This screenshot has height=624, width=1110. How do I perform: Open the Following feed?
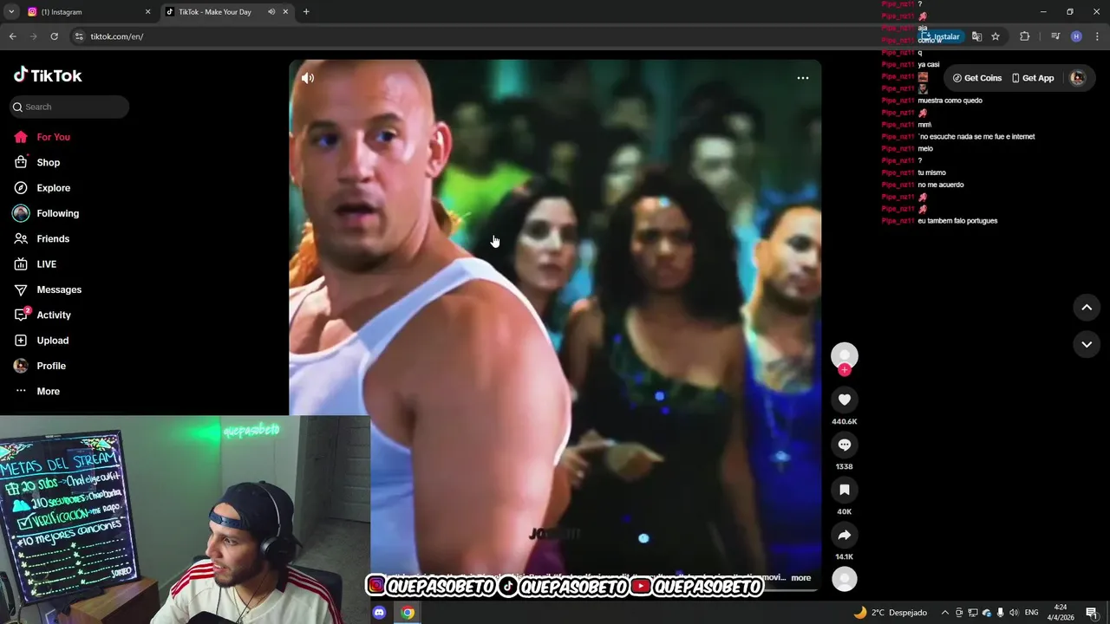coord(46,213)
